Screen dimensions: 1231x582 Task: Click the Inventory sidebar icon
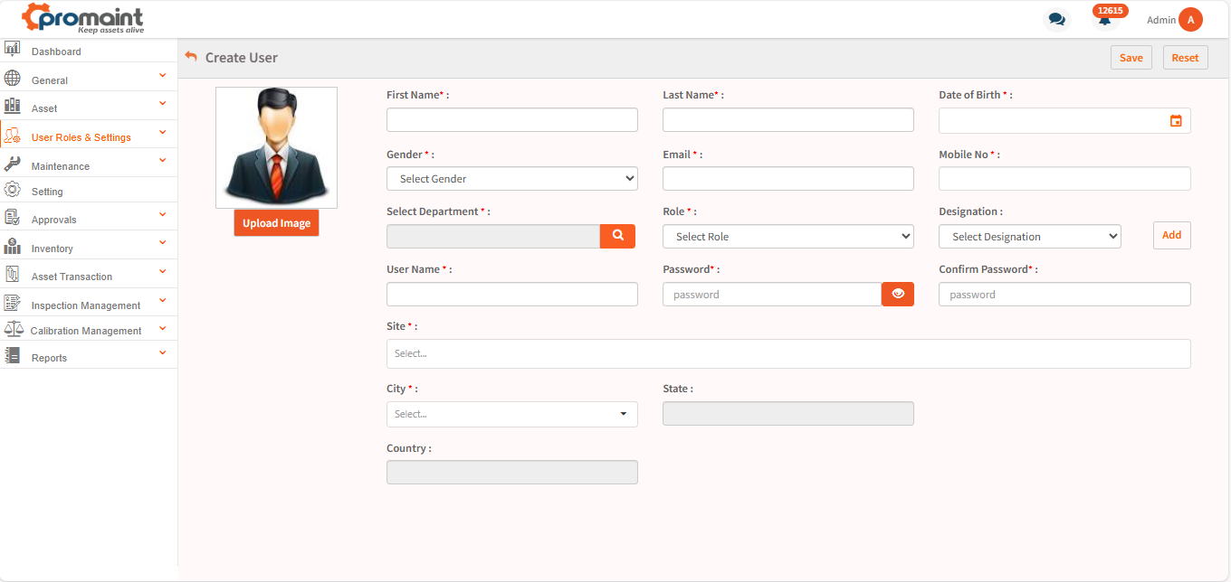tap(13, 246)
